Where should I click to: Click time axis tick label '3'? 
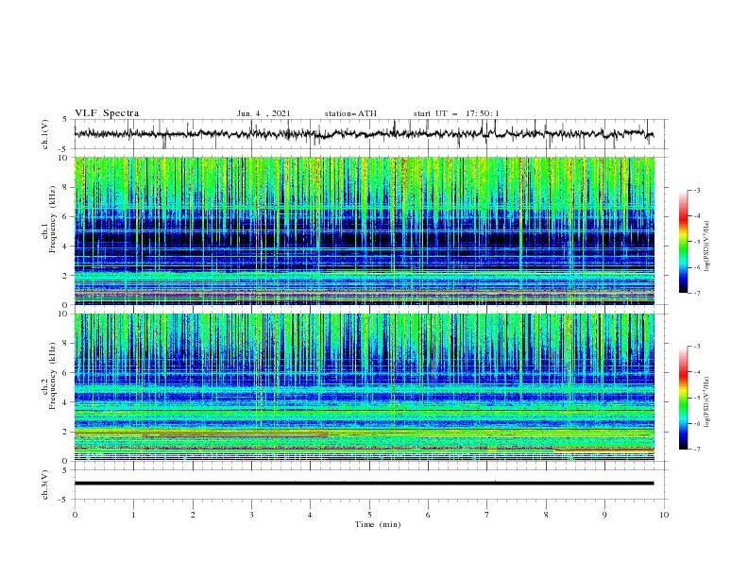click(x=251, y=515)
